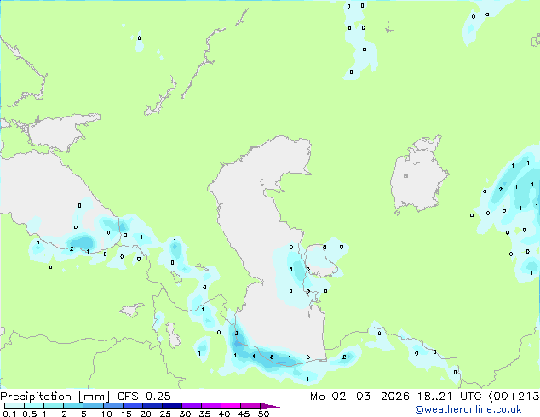
Task: Click the 30–35 mm purple swatch
Action: pos(191,406)
